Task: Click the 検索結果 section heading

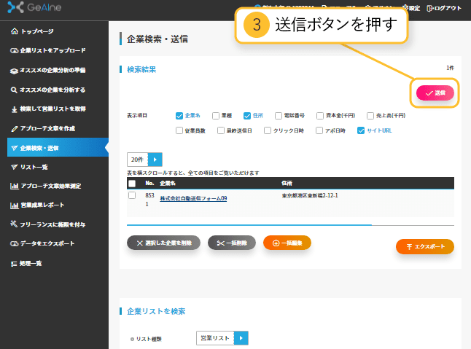Action: click(141, 70)
